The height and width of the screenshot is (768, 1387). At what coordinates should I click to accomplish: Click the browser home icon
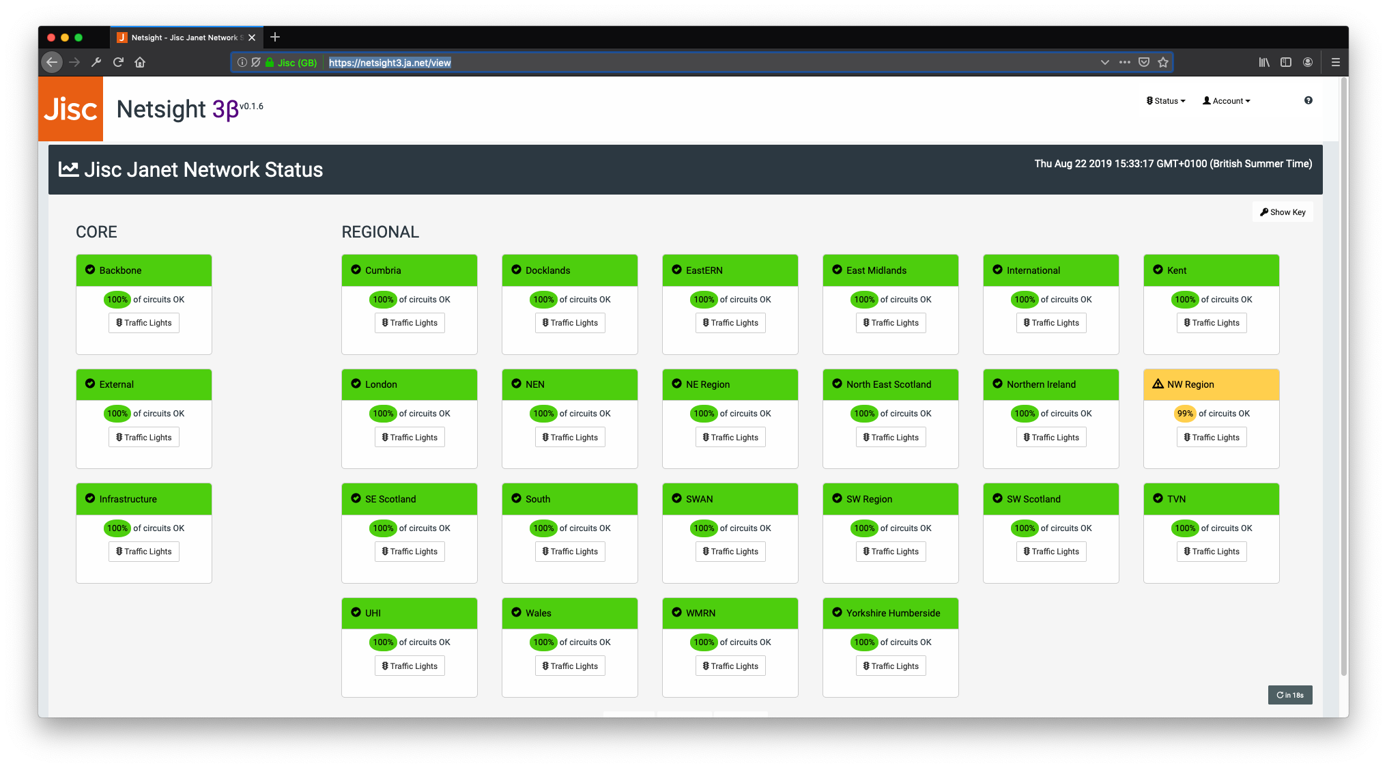(x=140, y=62)
